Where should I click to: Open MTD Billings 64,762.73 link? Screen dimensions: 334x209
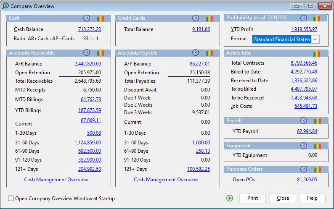coord(91,99)
